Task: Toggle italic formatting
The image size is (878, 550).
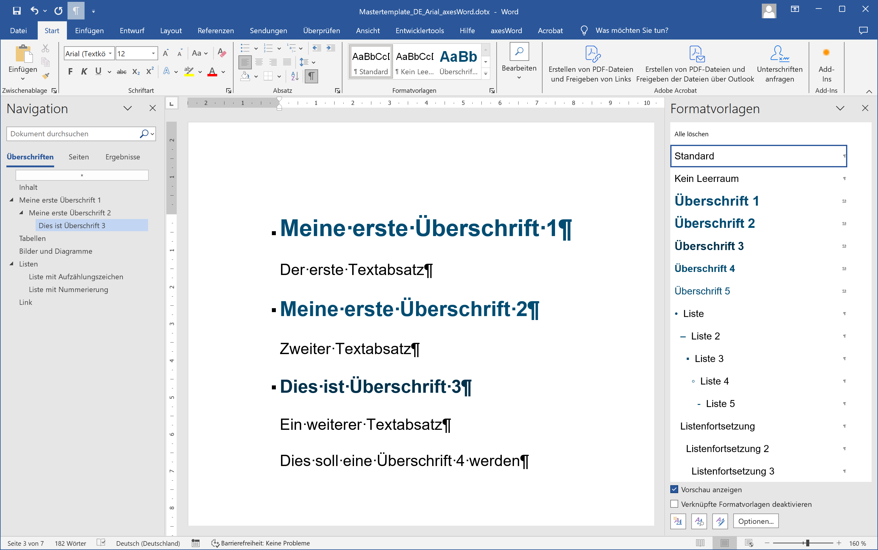Action: click(x=84, y=72)
